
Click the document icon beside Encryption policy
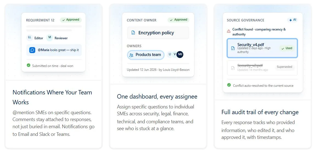click(x=133, y=33)
